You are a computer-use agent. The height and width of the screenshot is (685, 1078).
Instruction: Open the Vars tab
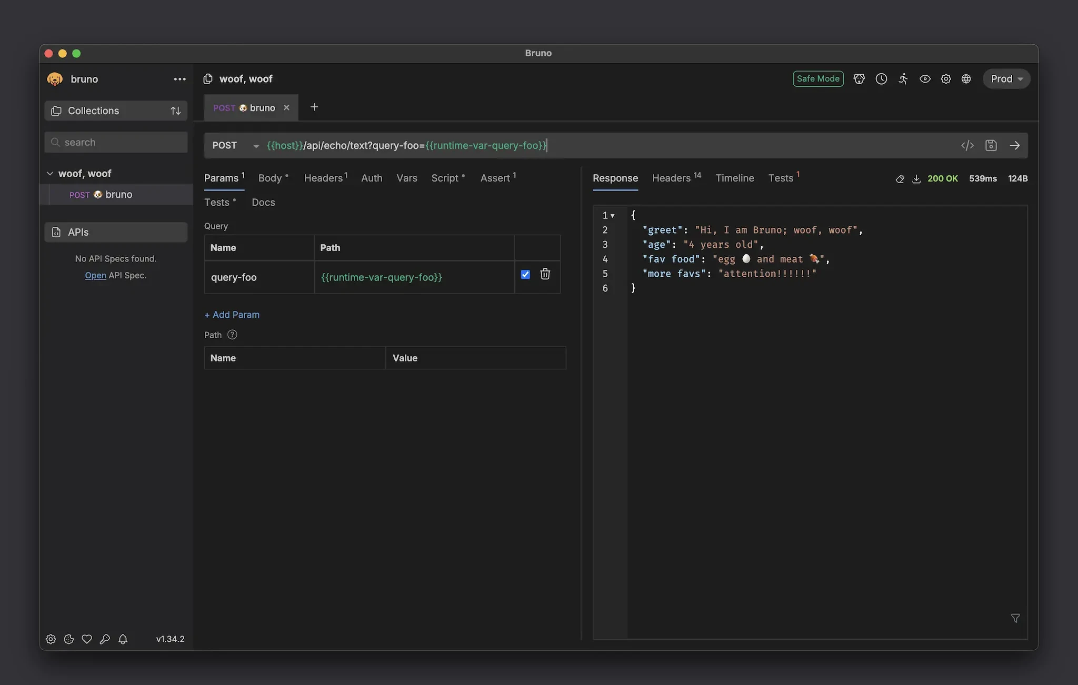coord(407,178)
